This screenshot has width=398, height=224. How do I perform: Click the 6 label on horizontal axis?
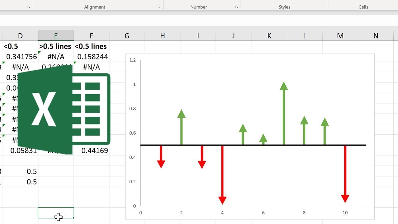click(x=263, y=213)
